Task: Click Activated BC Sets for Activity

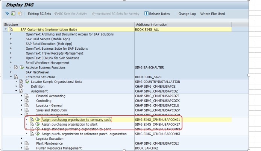Action: [x=116, y=14]
